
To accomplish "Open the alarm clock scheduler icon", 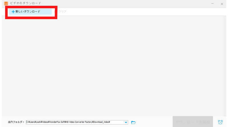I will pos(220,122).
